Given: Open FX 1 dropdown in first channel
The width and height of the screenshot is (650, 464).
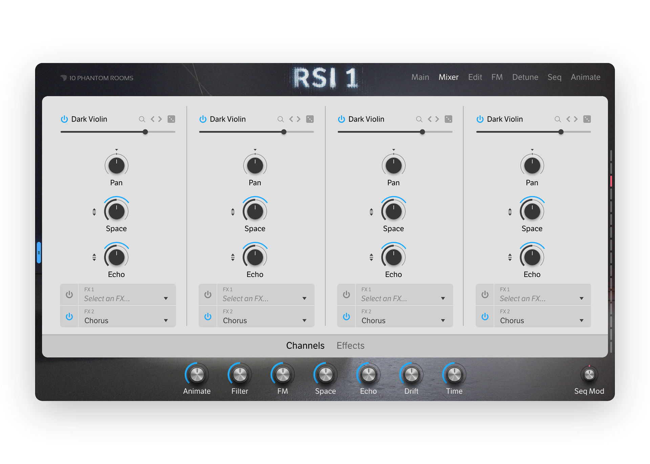Looking at the screenshot, I should [127, 295].
